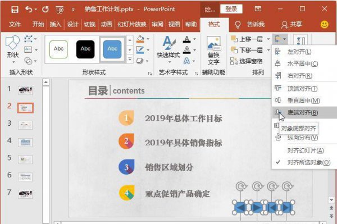The width and height of the screenshot is (337, 224).
Task: Select slide 1 thumbnail
Action: click(25, 90)
